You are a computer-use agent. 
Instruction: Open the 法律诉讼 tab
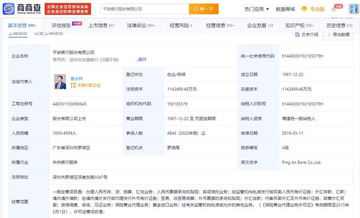[140, 25]
